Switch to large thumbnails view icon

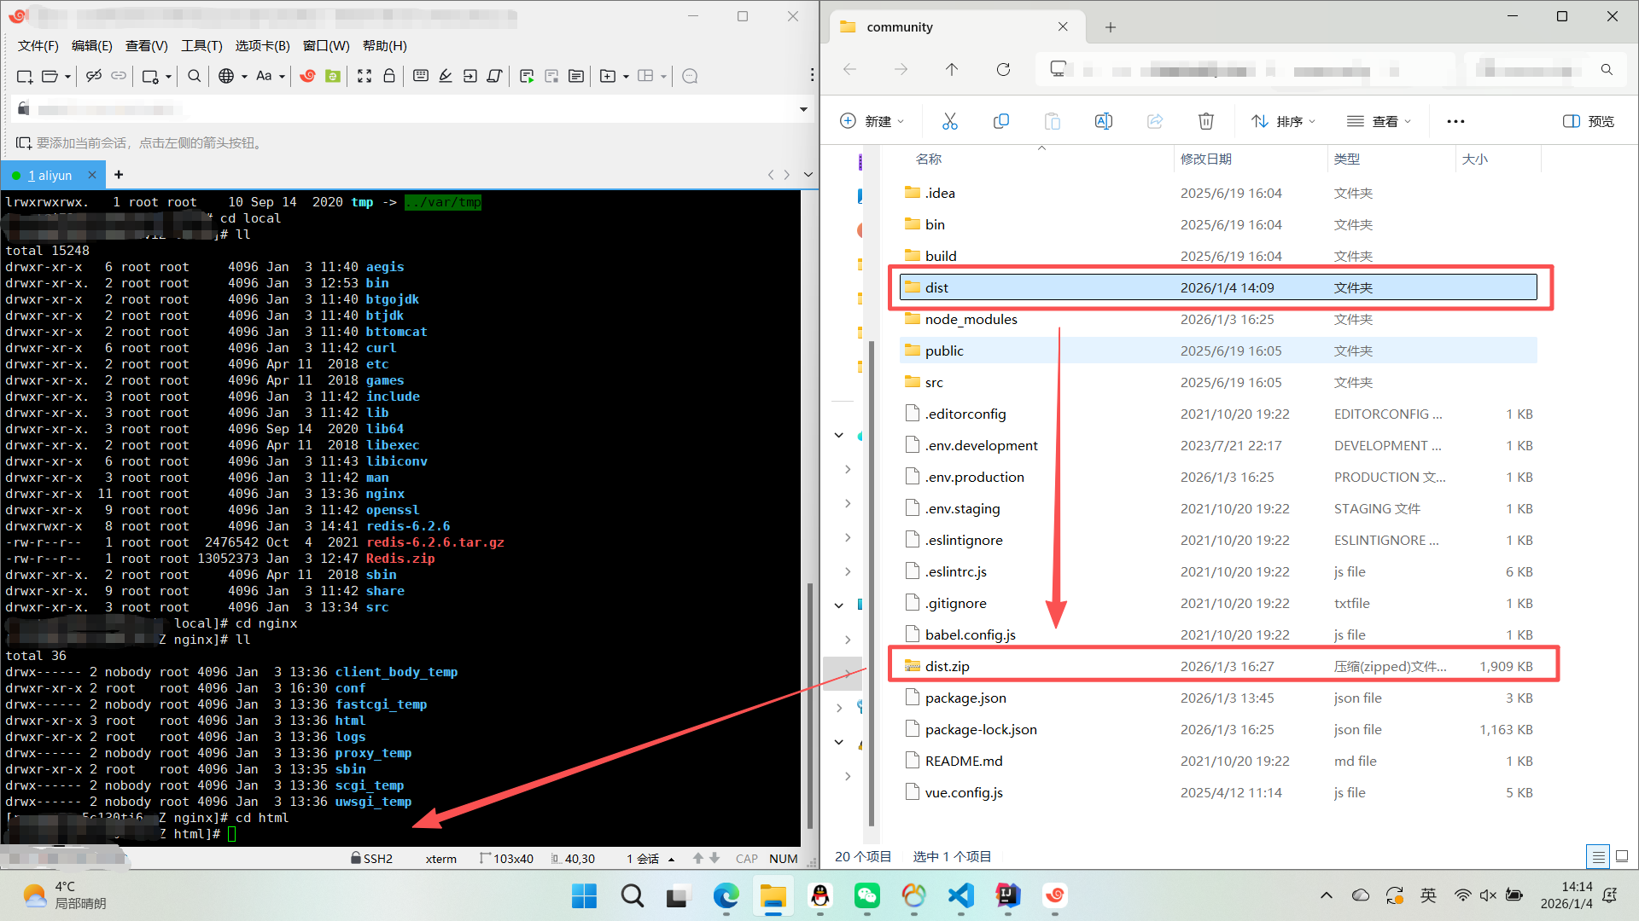[x=1622, y=856]
